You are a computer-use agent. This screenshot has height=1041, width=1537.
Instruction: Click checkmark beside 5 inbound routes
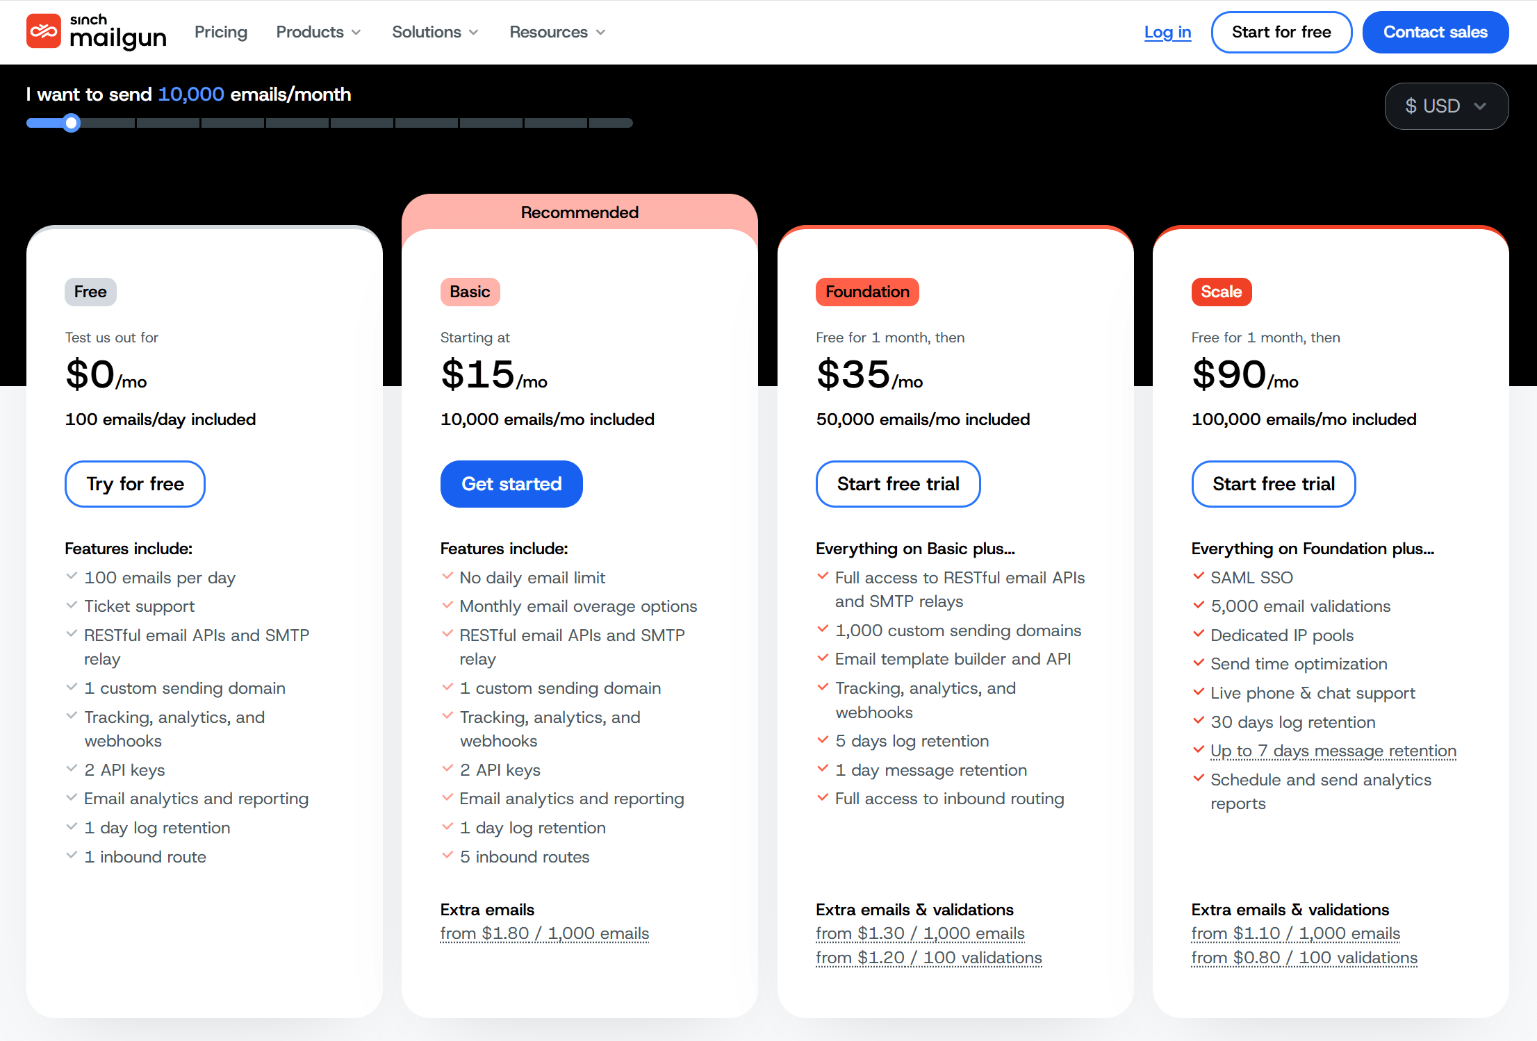447,856
